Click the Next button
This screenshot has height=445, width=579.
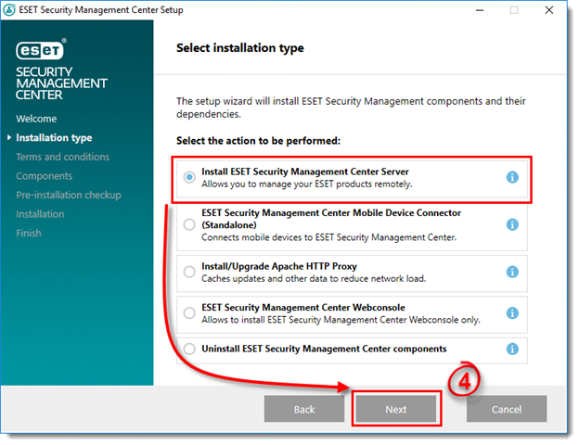tap(396, 409)
